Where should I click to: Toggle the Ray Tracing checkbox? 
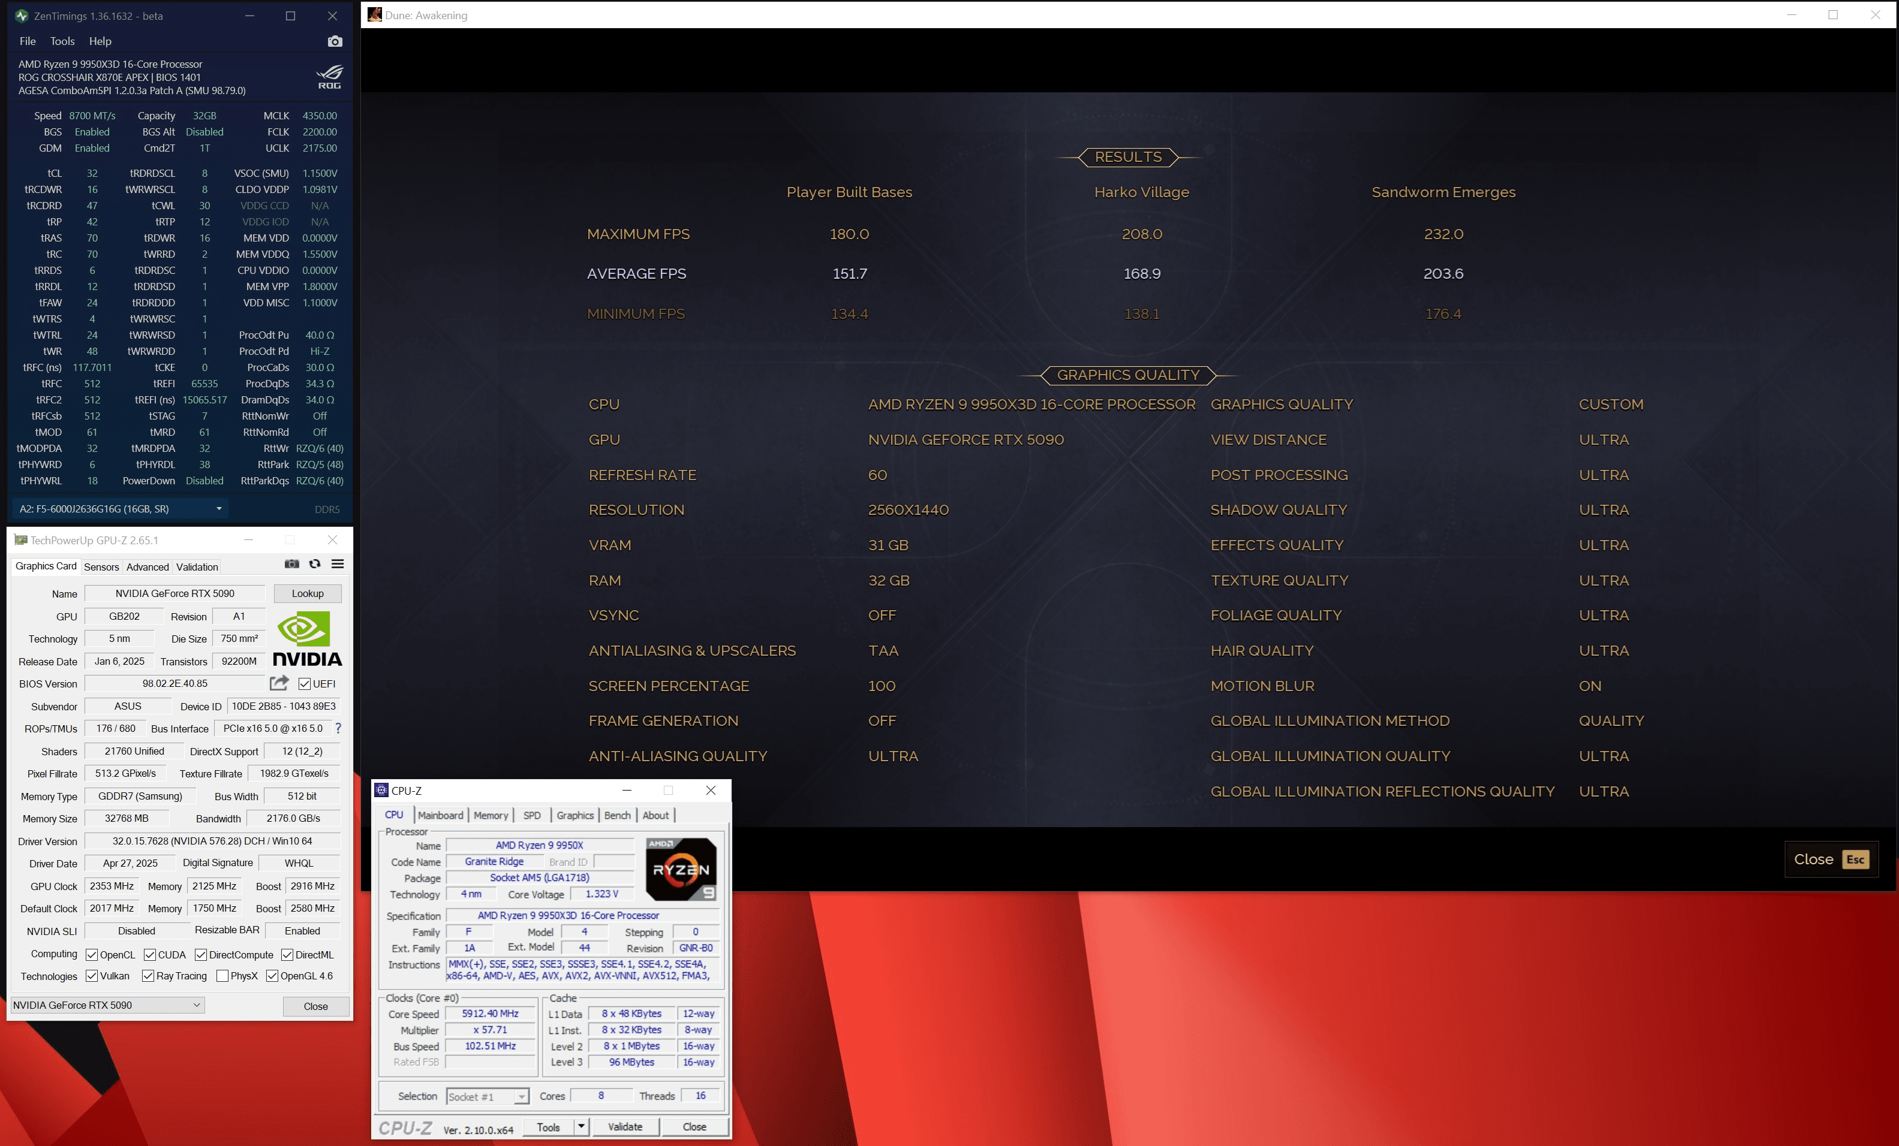click(x=148, y=976)
